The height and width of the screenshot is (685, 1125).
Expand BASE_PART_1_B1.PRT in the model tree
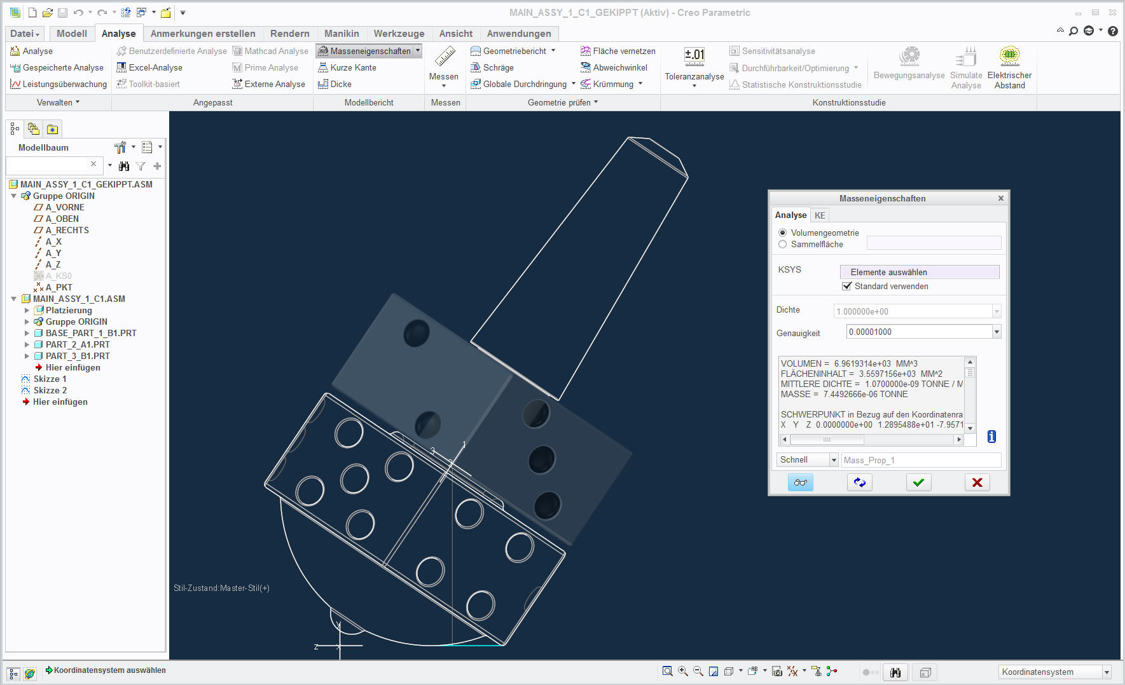(27, 333)
